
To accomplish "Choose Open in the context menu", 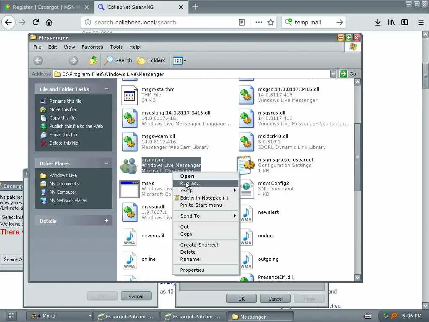I will tap(206, 176).
